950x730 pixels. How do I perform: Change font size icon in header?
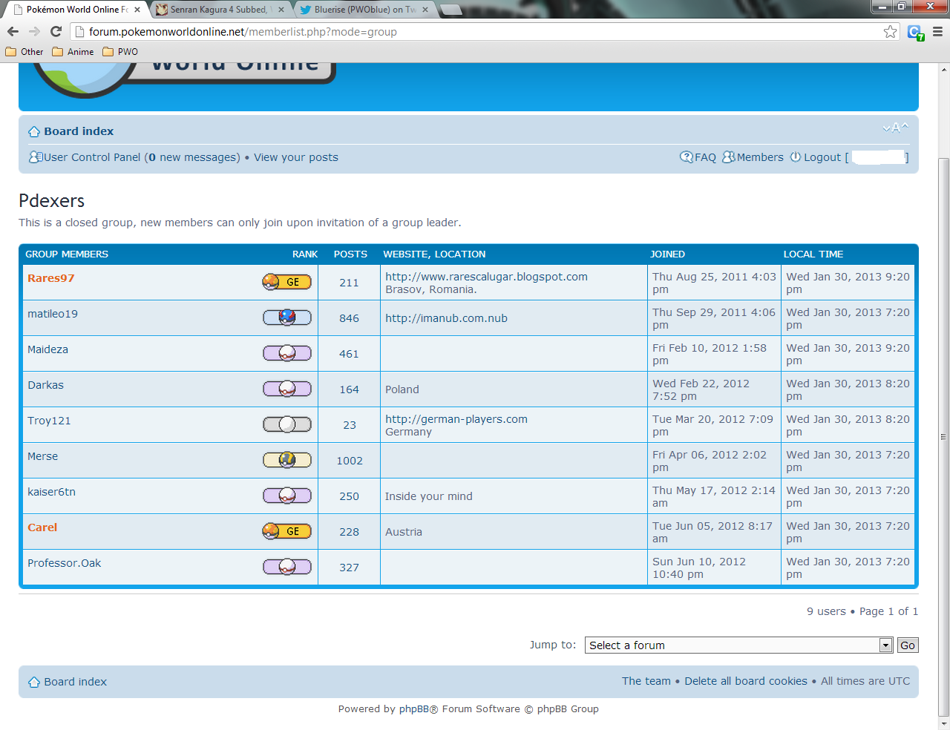pyautogui.click(x=895, y=128)
